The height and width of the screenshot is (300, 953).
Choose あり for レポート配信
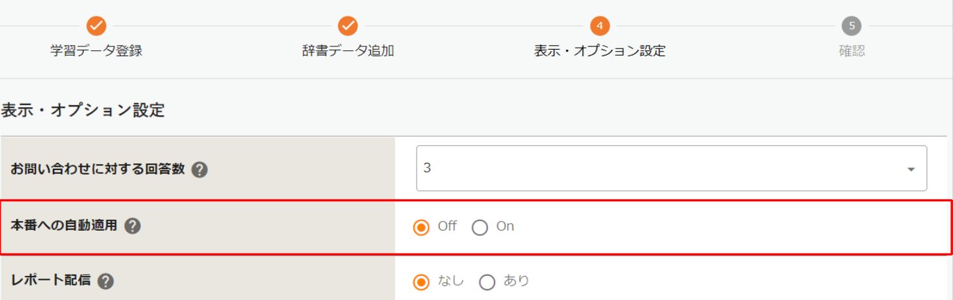pos(487,282)
